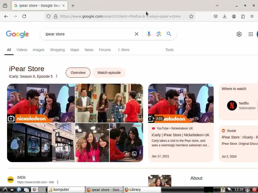Open more options beside iCarly Season 6
This screenshot has width=258, height=193.
coord(57,76)
